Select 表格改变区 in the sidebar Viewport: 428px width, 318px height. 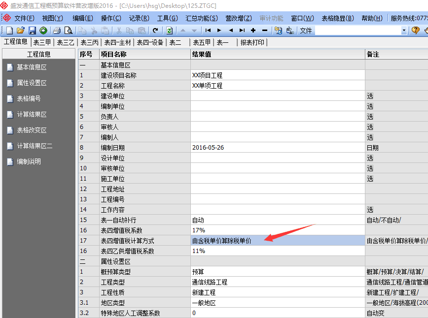click(x=32, y=130)
